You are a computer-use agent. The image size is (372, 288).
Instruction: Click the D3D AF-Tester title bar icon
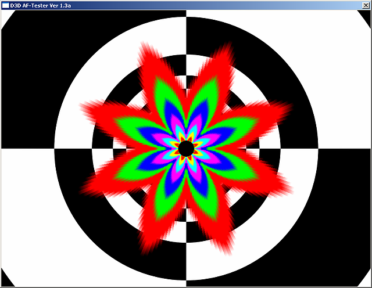click(5, 5)
